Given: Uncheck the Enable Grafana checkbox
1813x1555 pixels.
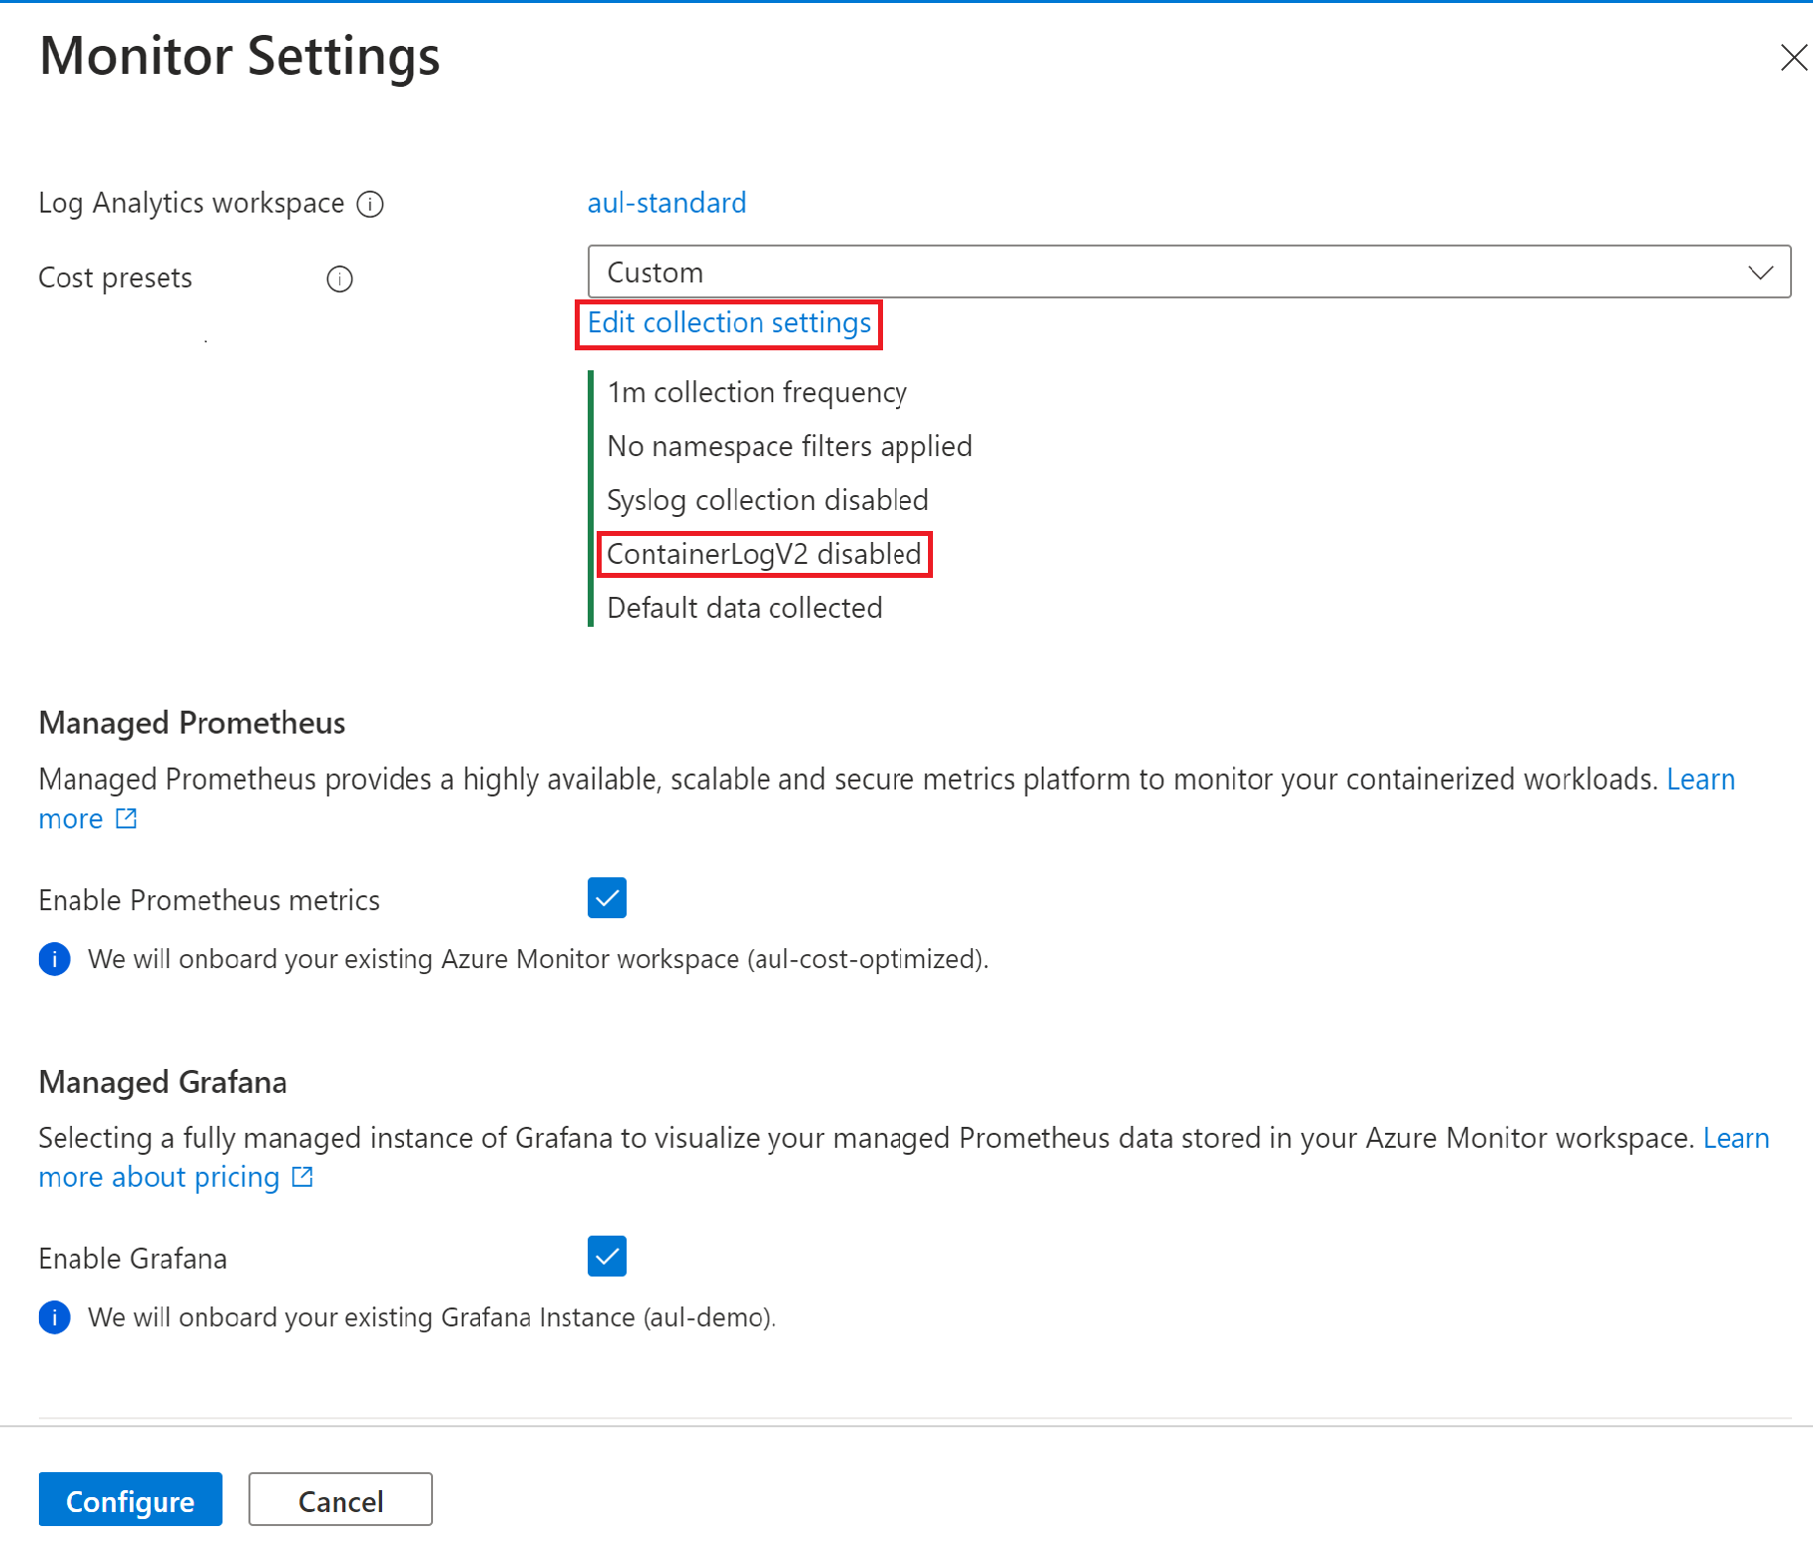Looking at the screenshot, I should 607,1257.
